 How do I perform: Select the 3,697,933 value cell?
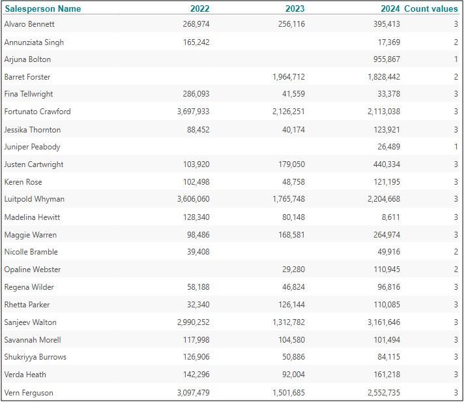[x=193, y=112]
